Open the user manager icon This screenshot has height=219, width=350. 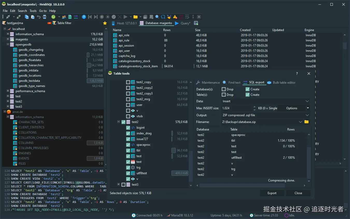(64, 17)
